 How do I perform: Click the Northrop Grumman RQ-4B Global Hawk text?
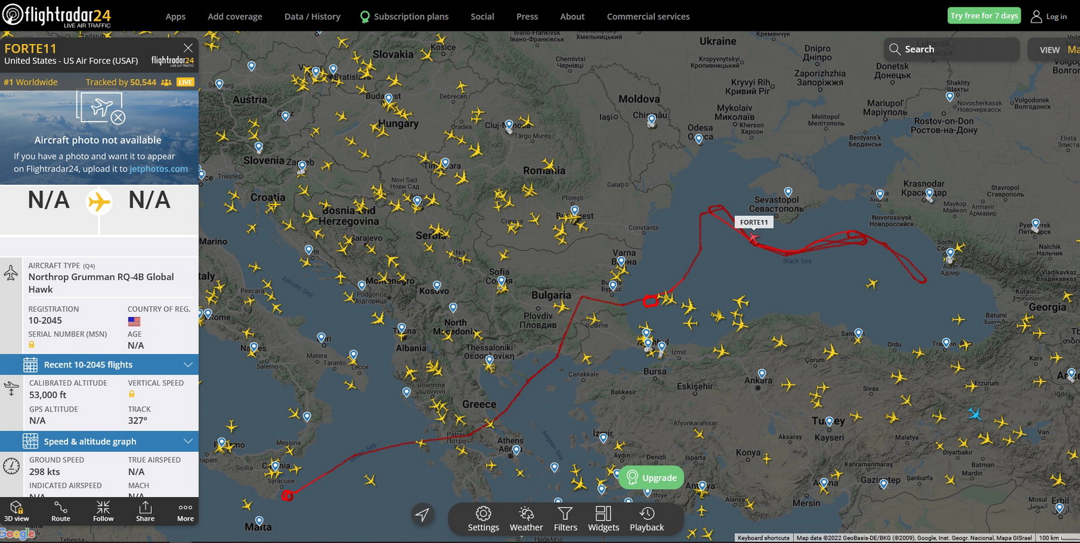tap(101, 283)
